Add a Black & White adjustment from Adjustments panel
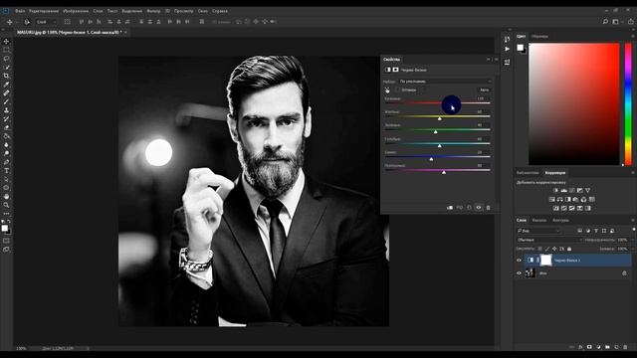Image resolution: width=637 pixels, height=358 pixels. tap(568, 199)
